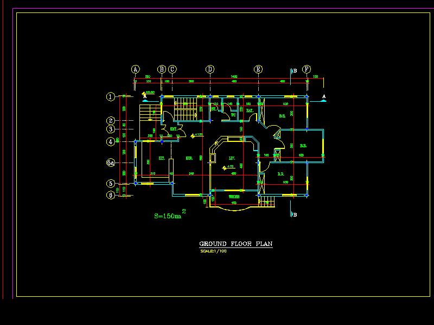This screenshot has width=434, height=325.
Task: Pick the row grid bubble numbered 6
Action: click(x=111, y=195)
